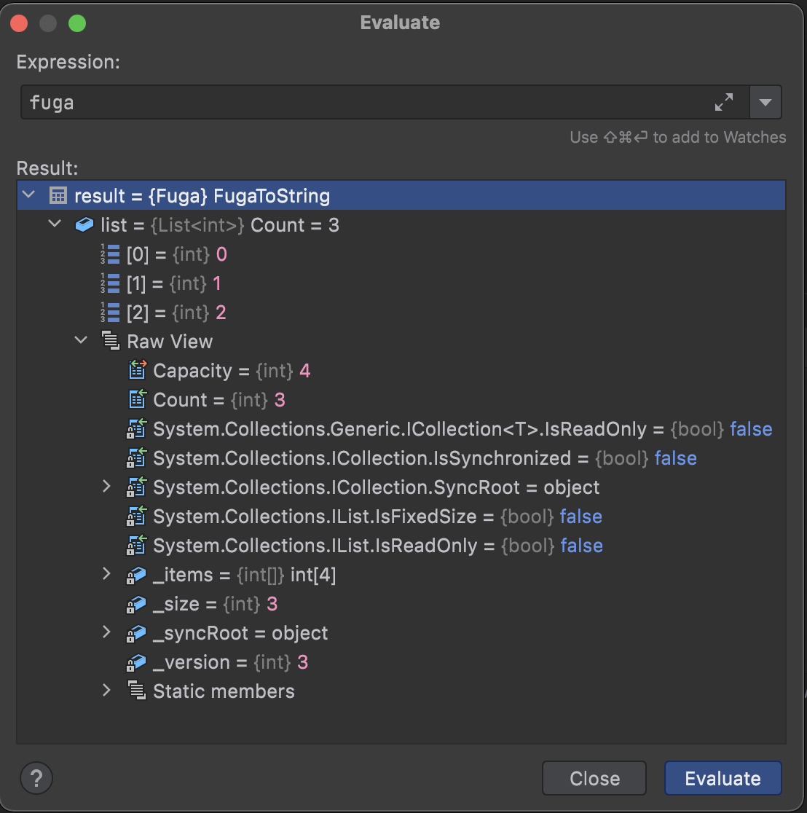Click the index icon for element [0]
The height and width of the screenshot is (813, 807).
[110, 254]
